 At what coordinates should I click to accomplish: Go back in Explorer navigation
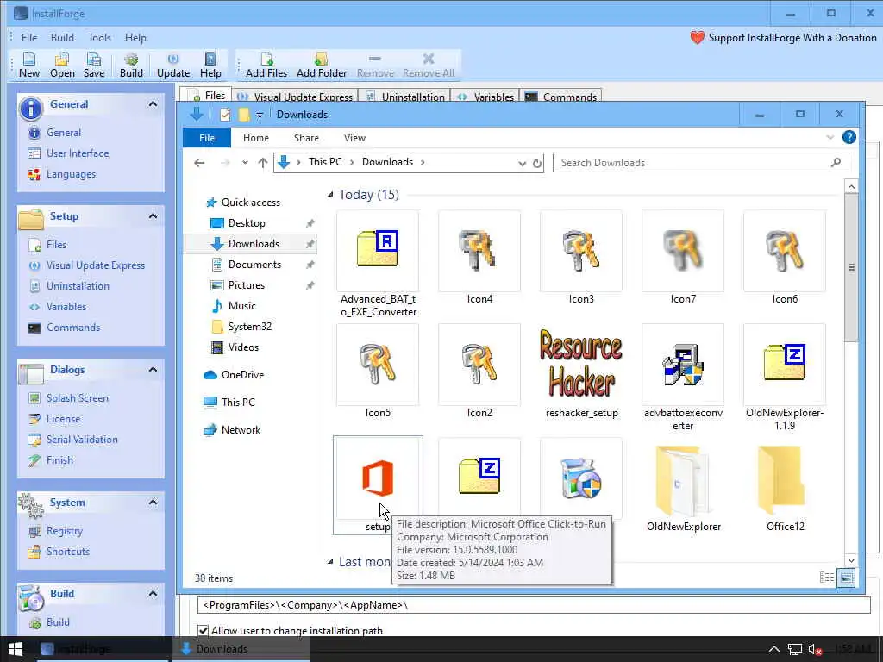pyautogui.click(x=199, y=163)
